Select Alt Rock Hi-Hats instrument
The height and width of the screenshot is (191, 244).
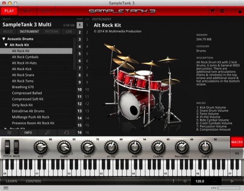[36, 63]
